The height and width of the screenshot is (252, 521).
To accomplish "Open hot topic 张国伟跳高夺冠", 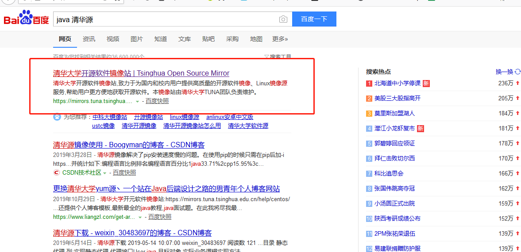I will pyautogui.click(x=394, y=189).
